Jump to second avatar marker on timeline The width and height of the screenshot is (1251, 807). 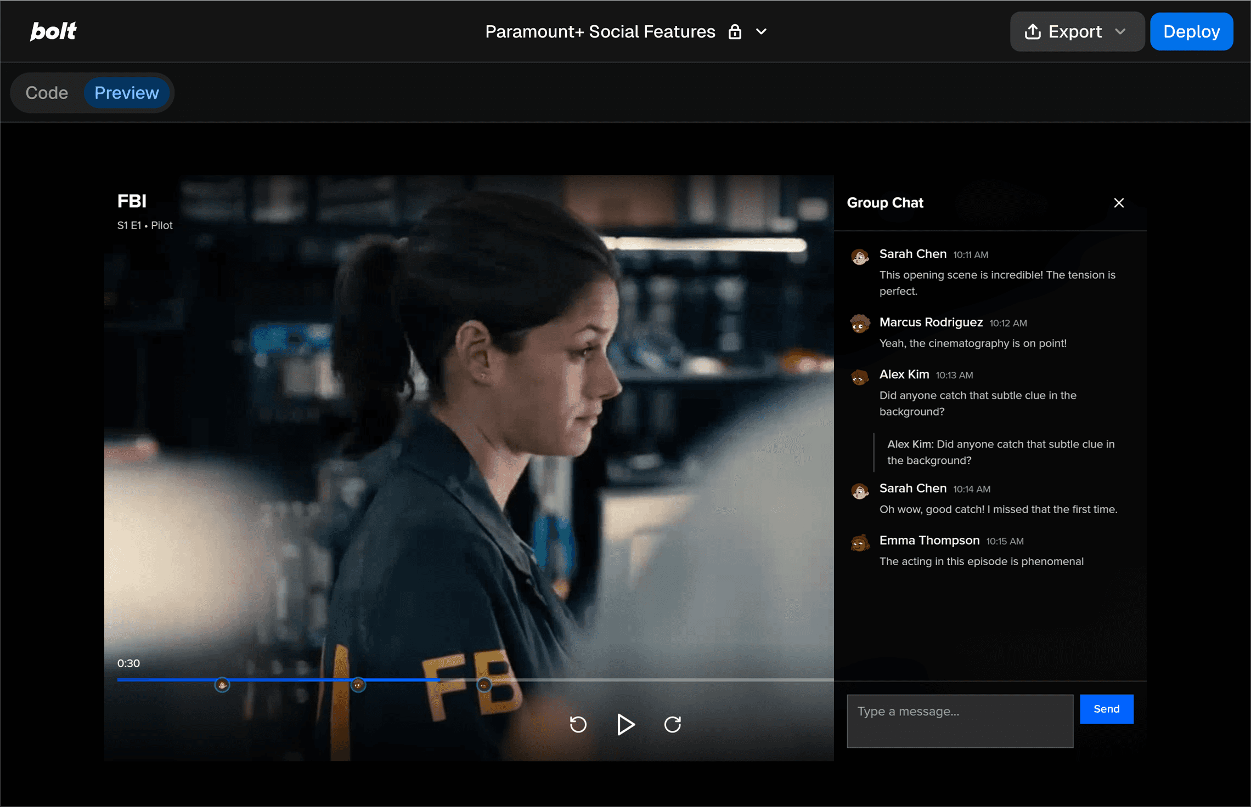point(358,684)
